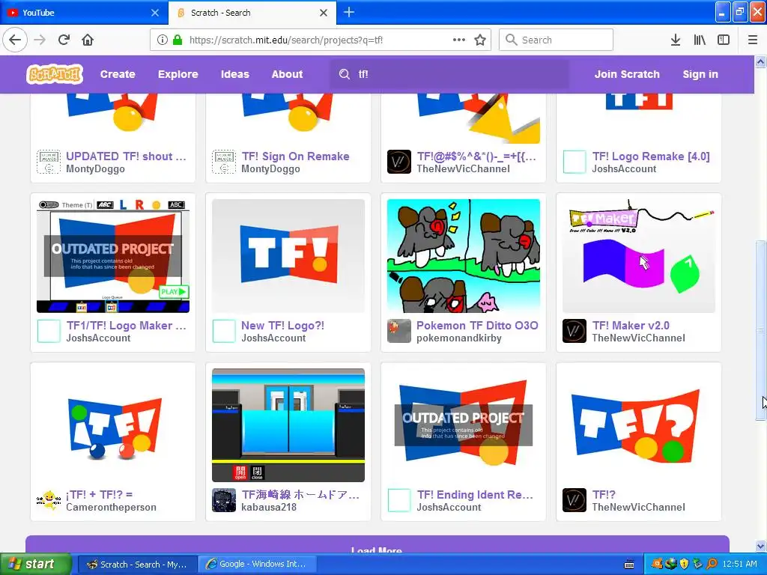Go to the Ideas page
This screenshot has width=767, height=575.
click(234, 74)
